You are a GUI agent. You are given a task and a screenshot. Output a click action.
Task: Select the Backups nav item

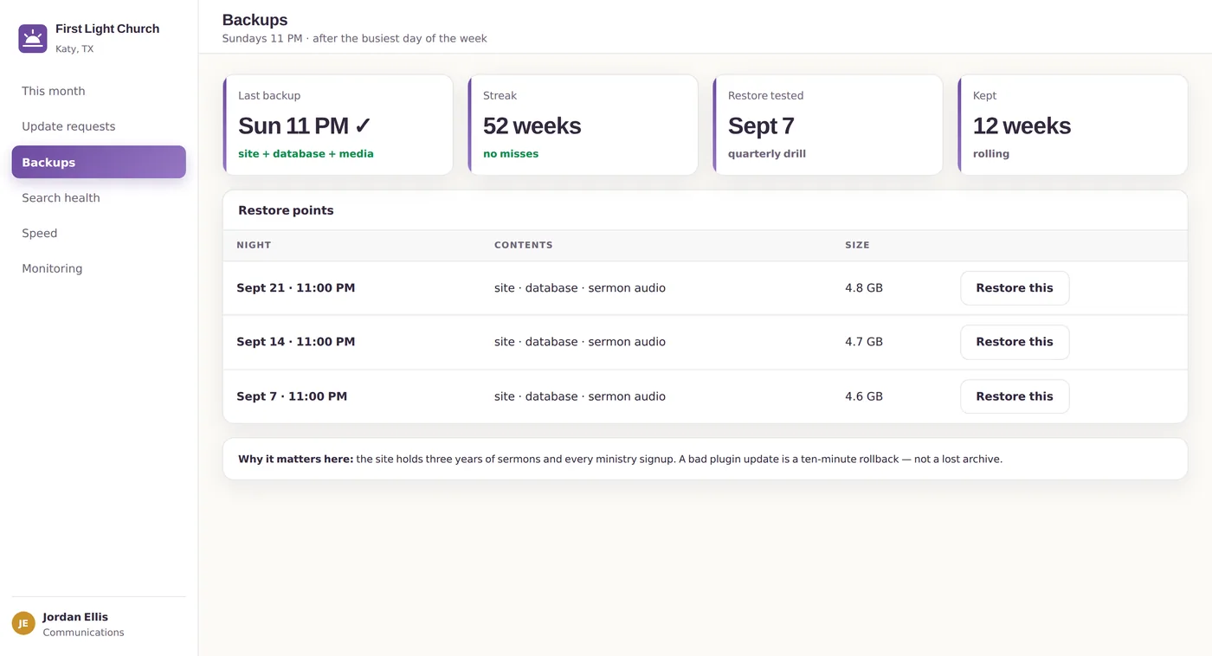click(x=99, y=162)
